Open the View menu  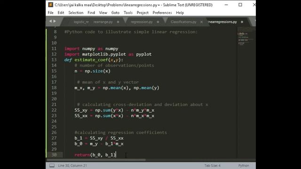coord(103,13)
